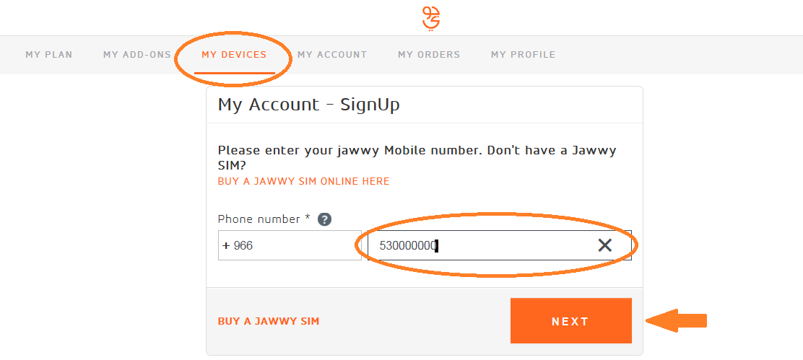Click the 'Please enter your jawwy Mobile number' text
This screenshot has width=803, height=360.
tap(350, 151)
